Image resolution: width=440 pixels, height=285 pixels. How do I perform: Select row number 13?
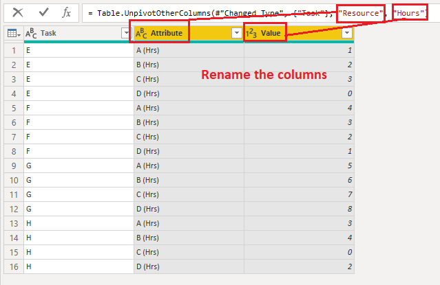click(14, 223)
